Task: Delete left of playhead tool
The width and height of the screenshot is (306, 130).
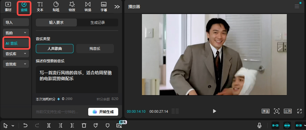Action: coord(61,125)
